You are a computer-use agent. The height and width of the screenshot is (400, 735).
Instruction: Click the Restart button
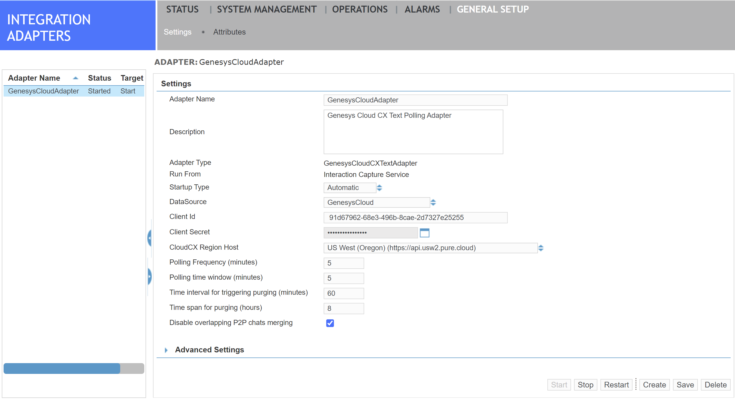(x=616, y=385)
